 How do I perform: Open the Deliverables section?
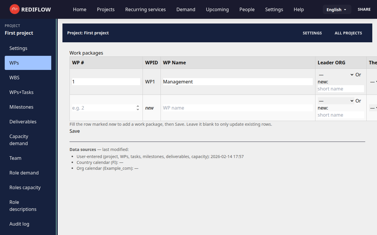23,121
